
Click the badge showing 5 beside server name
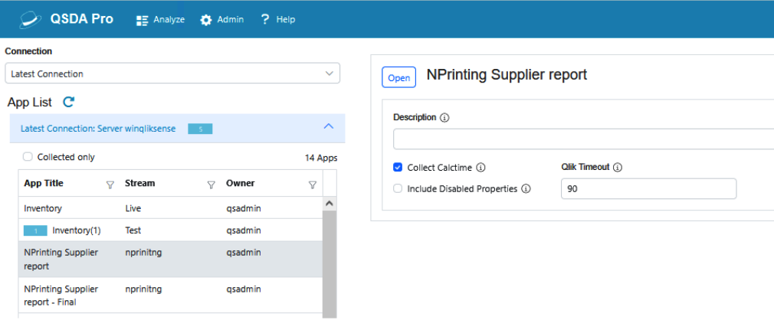click(200, 129)
